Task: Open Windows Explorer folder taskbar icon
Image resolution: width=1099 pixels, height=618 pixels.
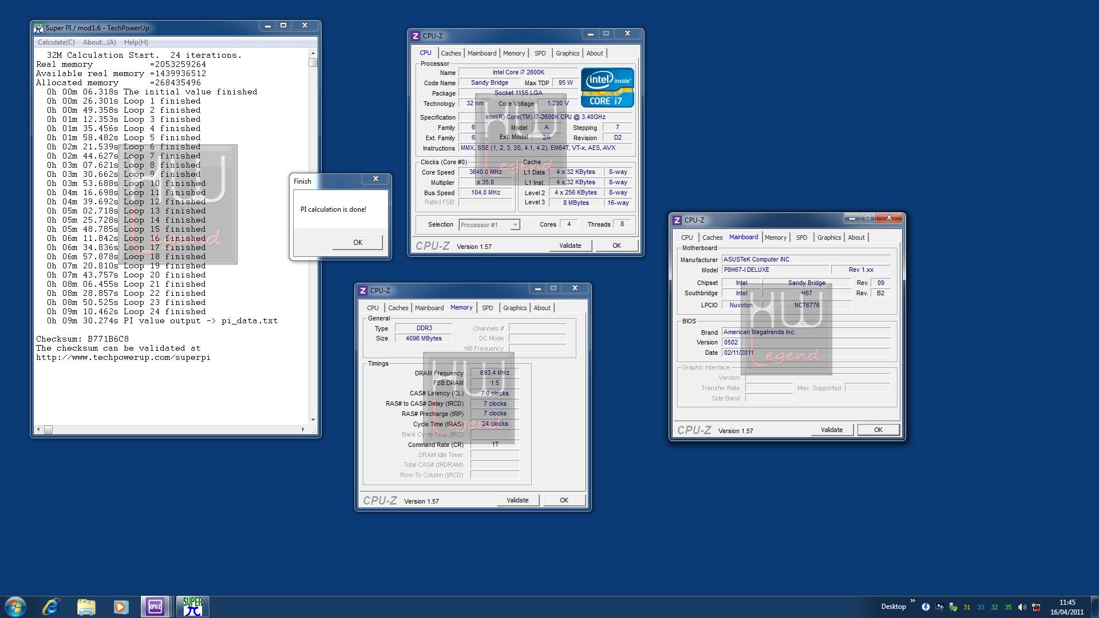Action: (86, 607)
